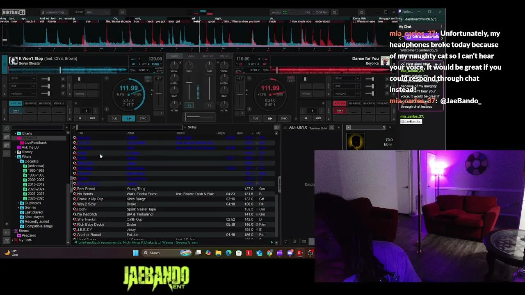The image size is (525, 295).
Task: Expand the Duplicates tree node
Action: click(x=19, y=203)
